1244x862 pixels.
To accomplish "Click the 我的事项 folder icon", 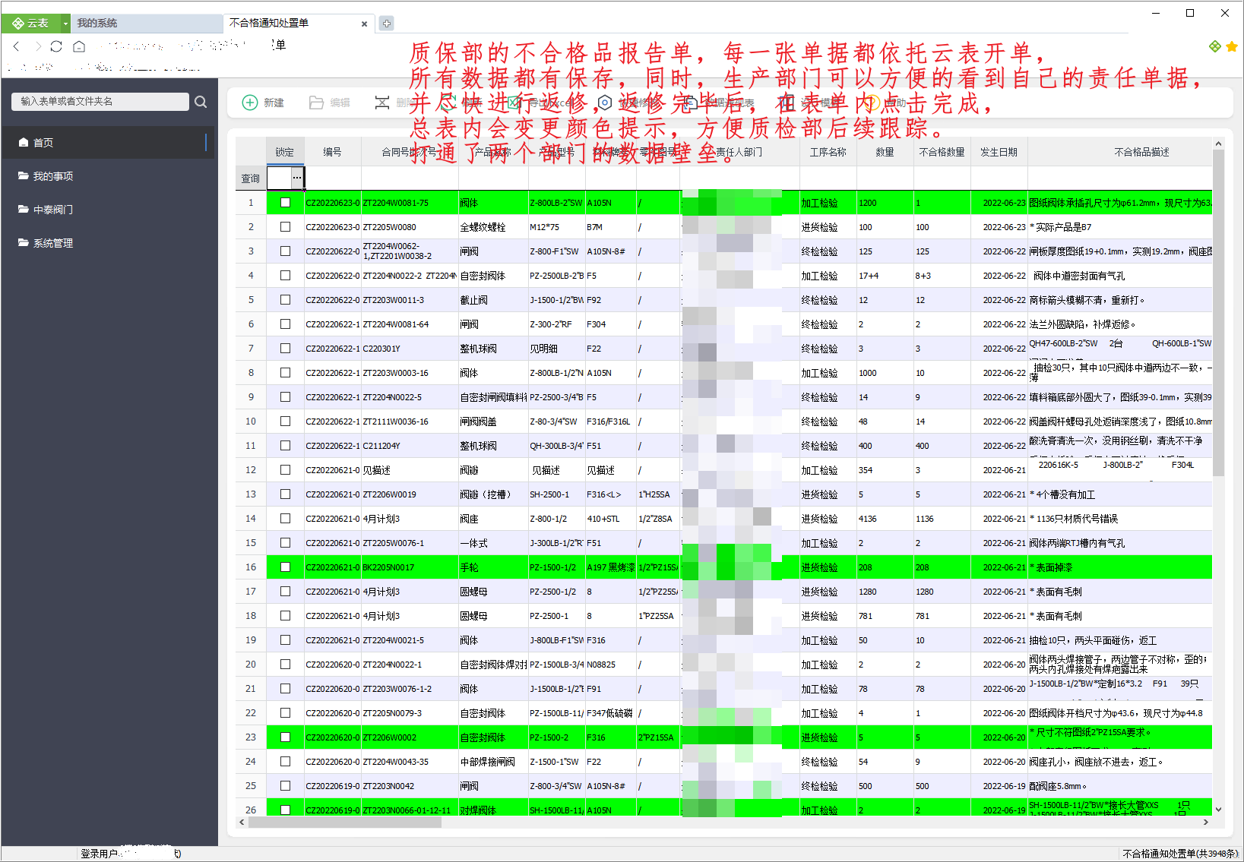I will pos(24,175).
